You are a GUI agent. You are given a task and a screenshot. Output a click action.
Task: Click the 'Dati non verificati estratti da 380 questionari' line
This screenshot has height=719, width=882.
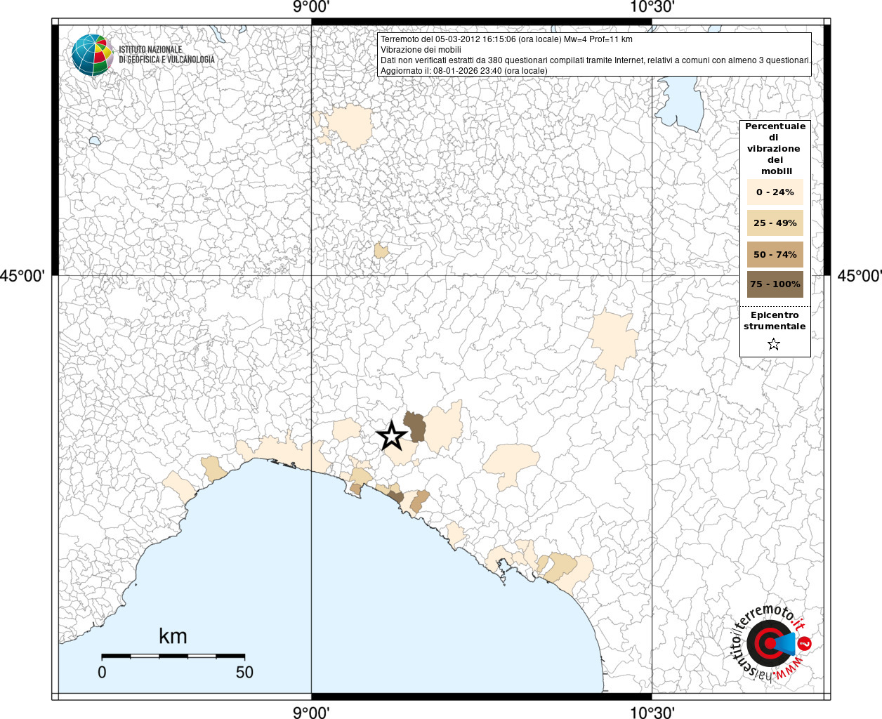click(x=595, y=60)
